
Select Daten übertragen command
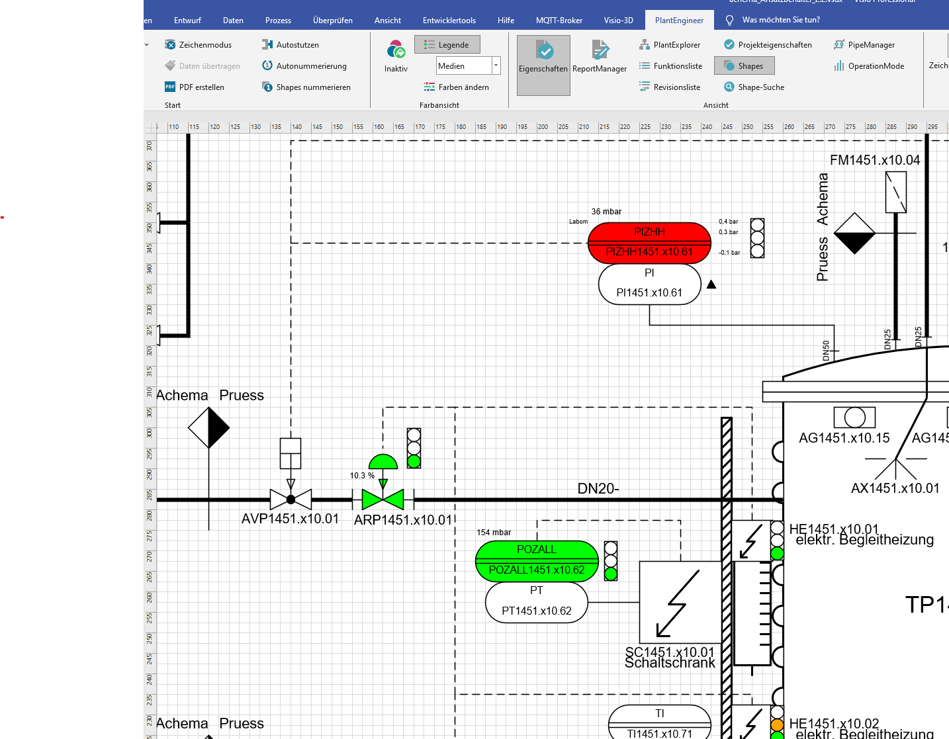click(x=203, y=66)
